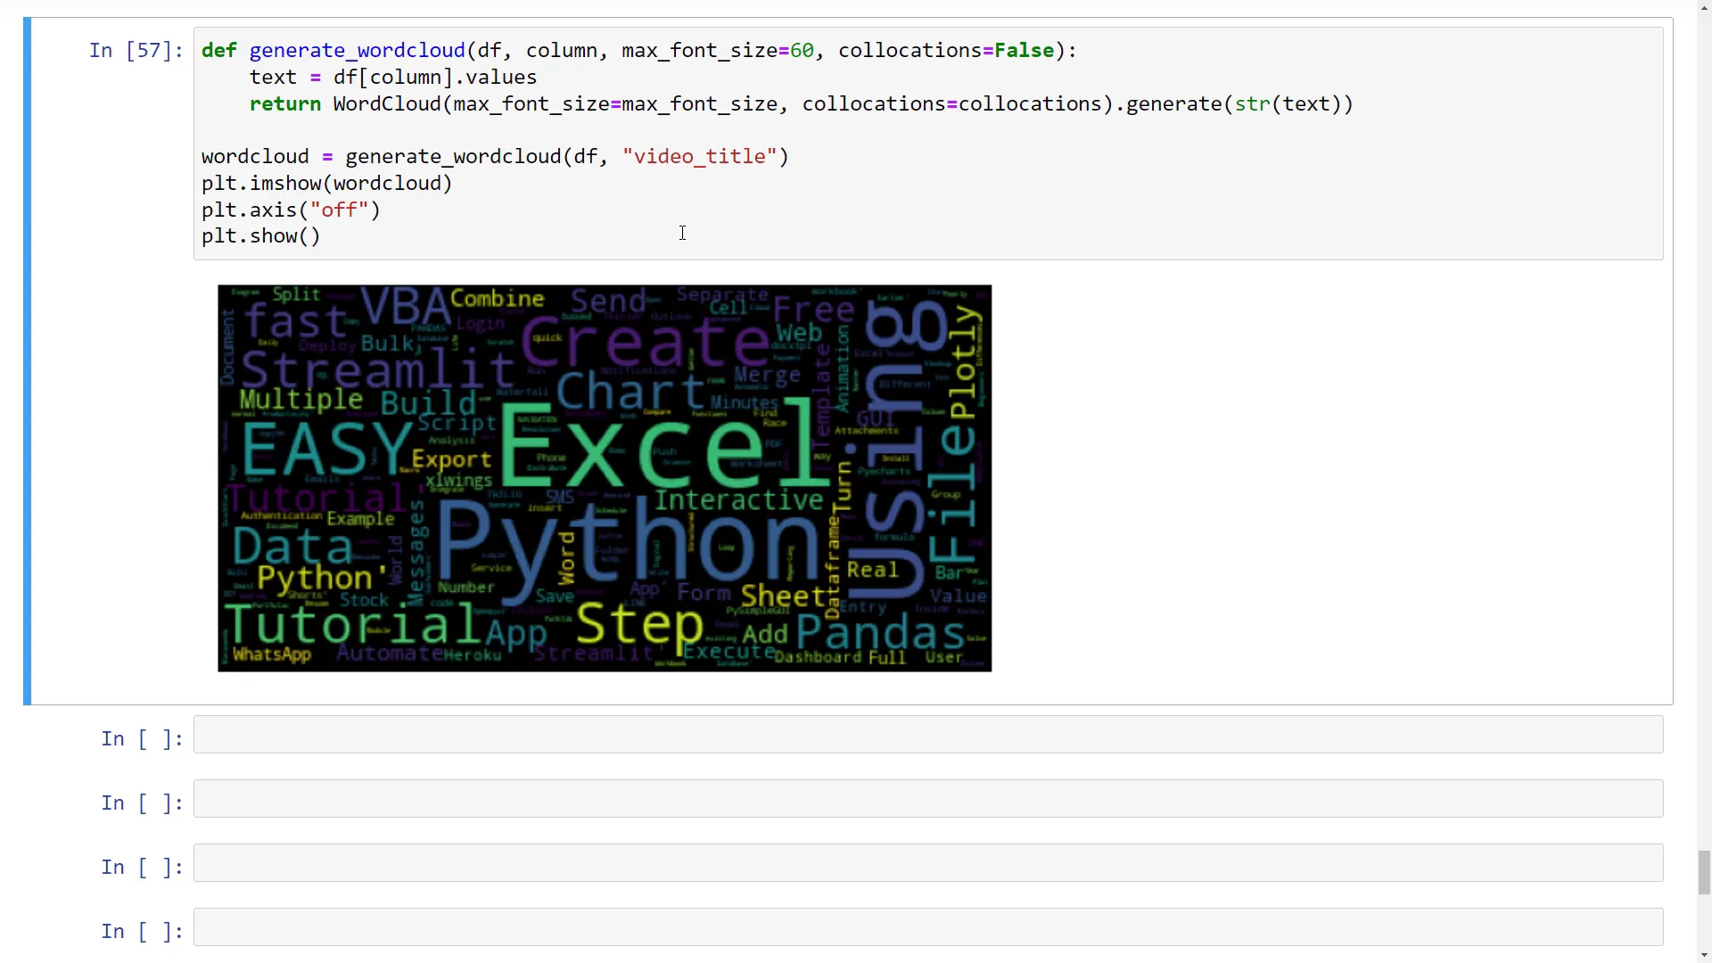
Task: Select the In [57] prompt label
Action: coord(135,51)
